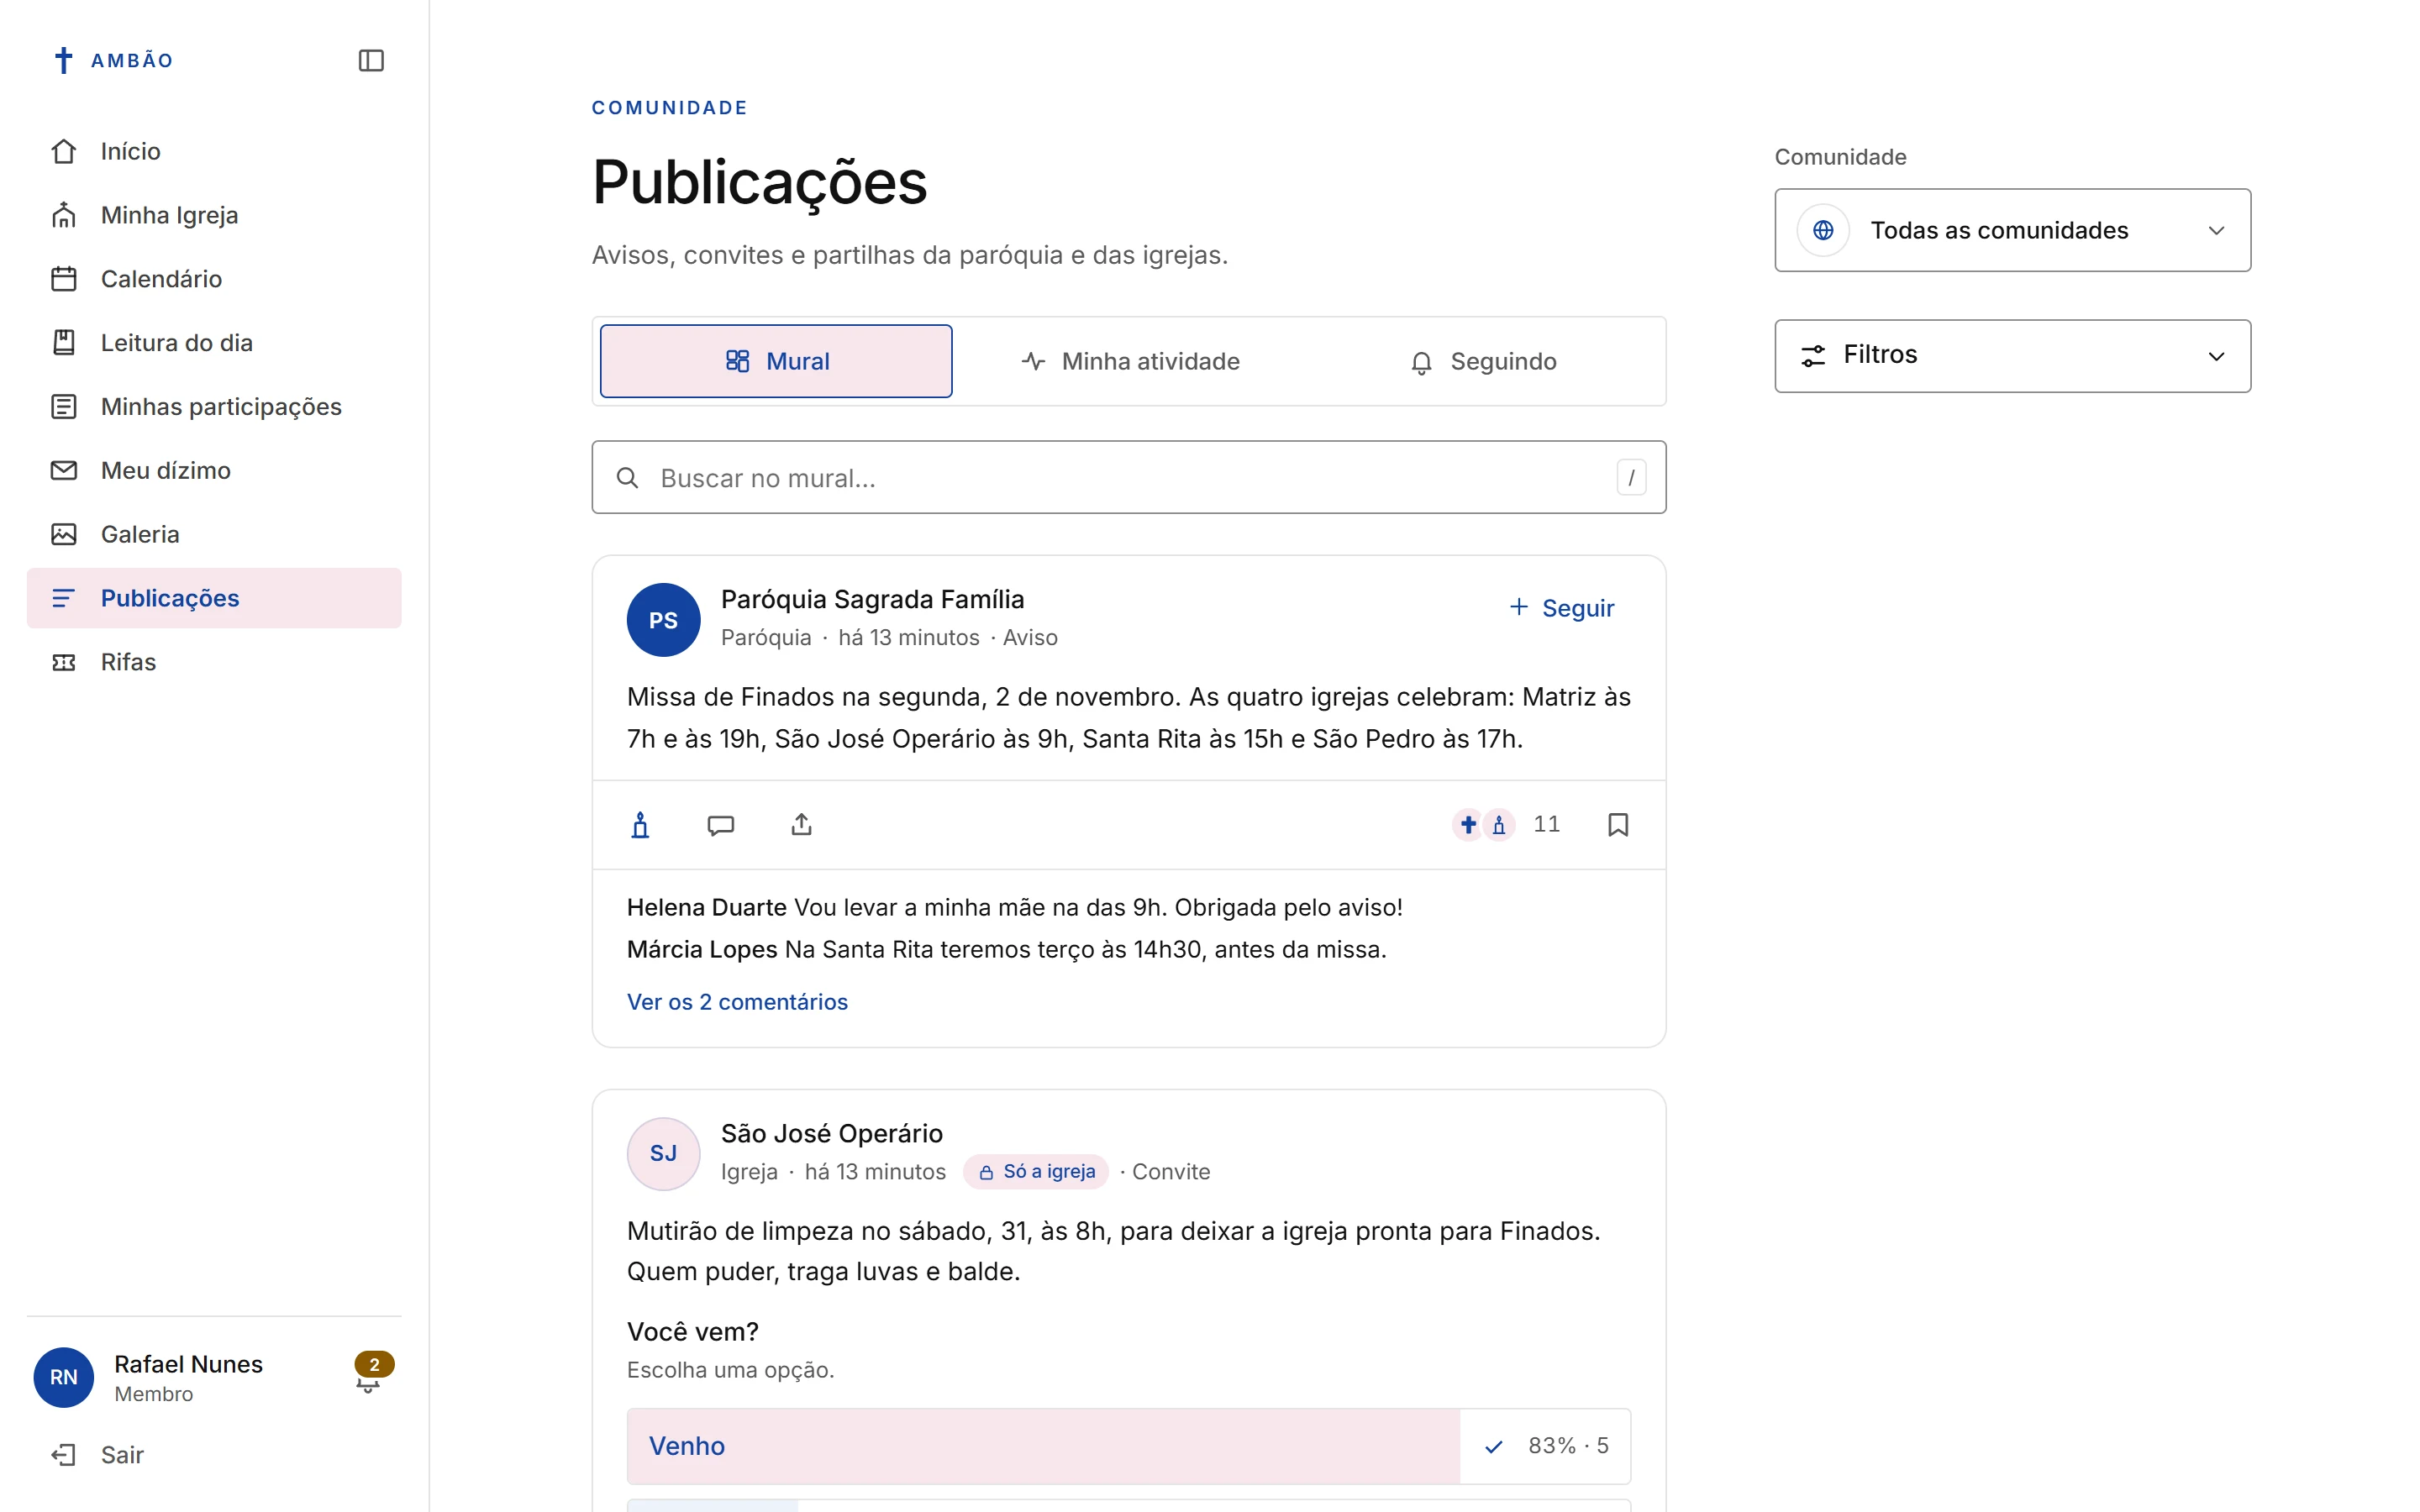Go to Minha Igreja
This screenshot has height=1512, width=2420.
[214, 215]
